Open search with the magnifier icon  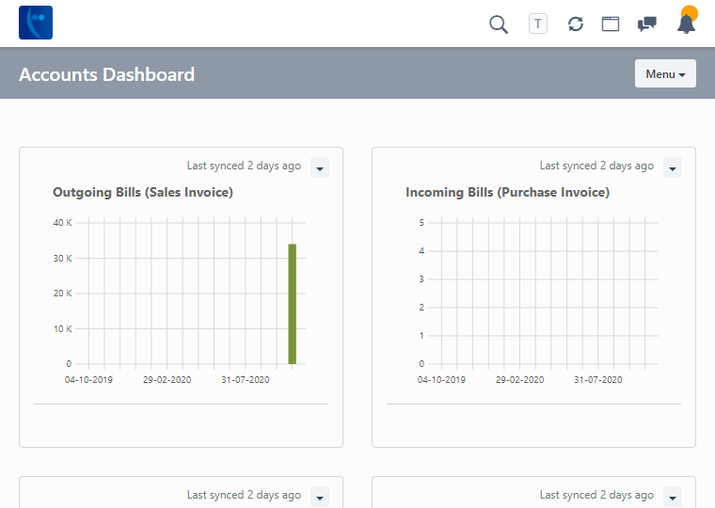coord(499,24)
